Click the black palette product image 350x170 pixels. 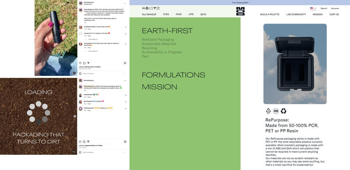[x=295, y=64]
